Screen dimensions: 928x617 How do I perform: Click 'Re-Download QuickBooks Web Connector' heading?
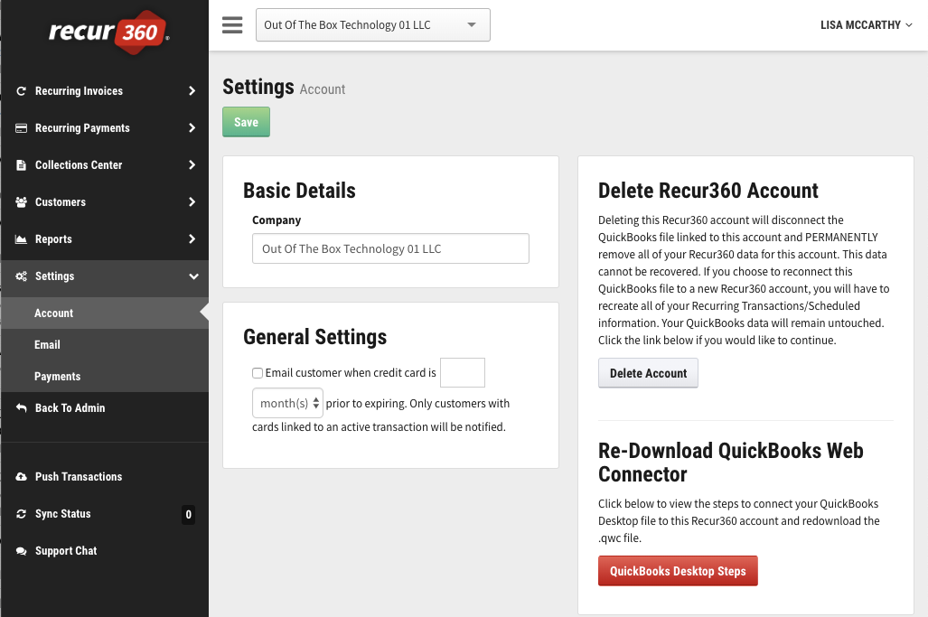click(731, 463)
